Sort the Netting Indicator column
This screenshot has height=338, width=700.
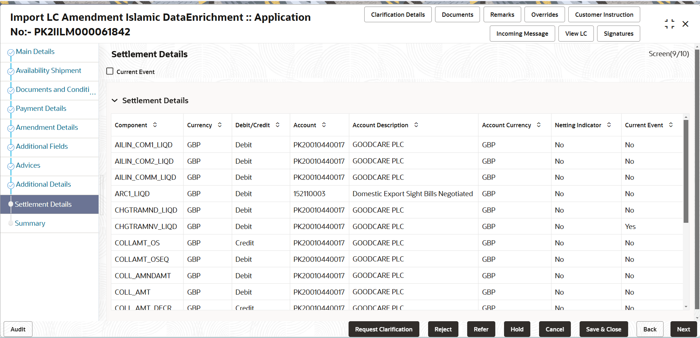(609, 125)
